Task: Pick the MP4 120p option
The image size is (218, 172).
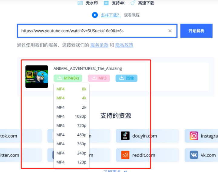Action: (x=71, y=162)
